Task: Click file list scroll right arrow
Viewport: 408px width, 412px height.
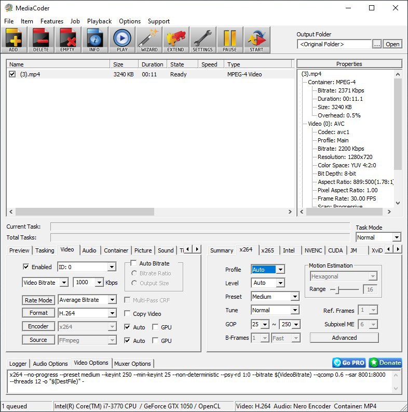Action: [x=290, y=212]
